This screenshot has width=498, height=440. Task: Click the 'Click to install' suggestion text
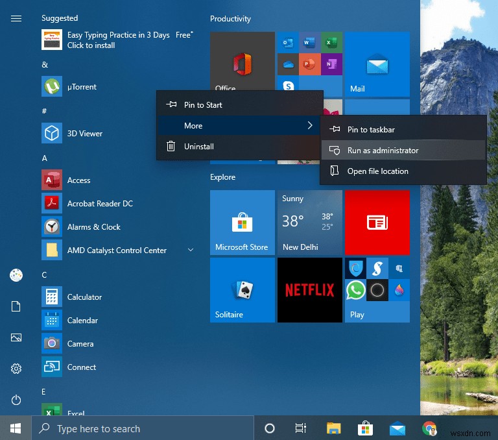coord(91,45)
